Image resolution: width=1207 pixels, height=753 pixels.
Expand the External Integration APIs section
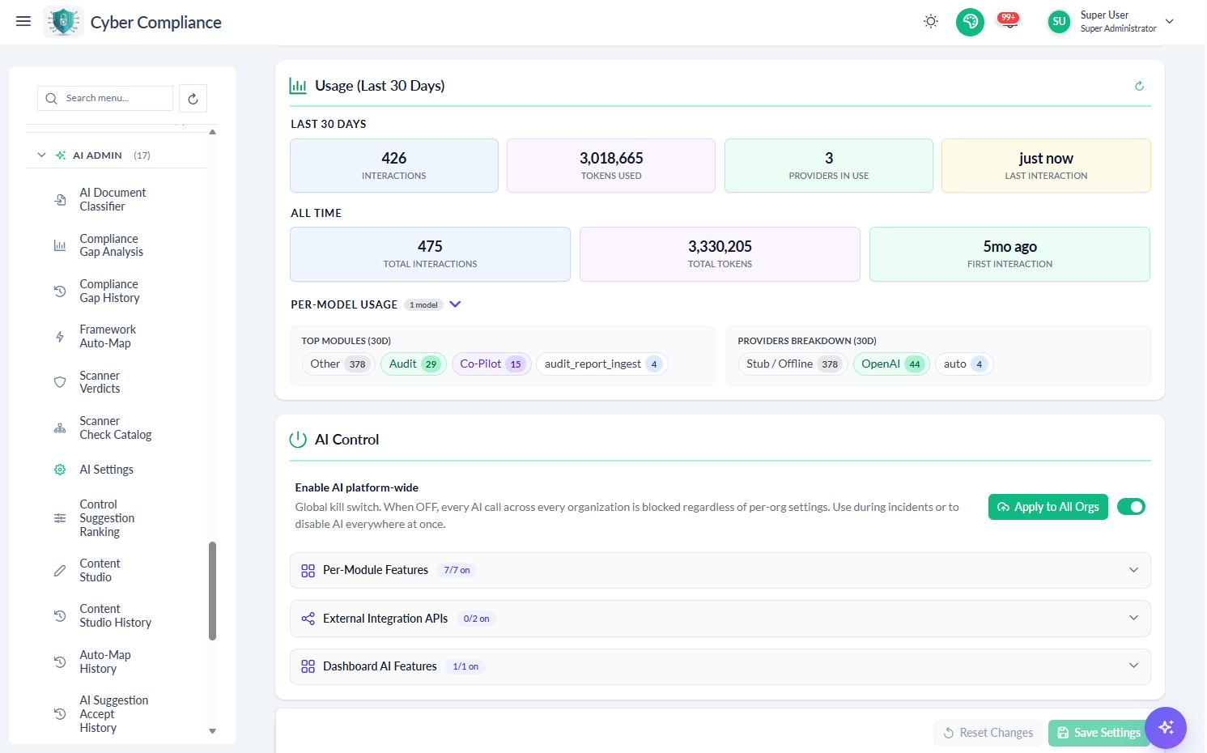(720, 619)
